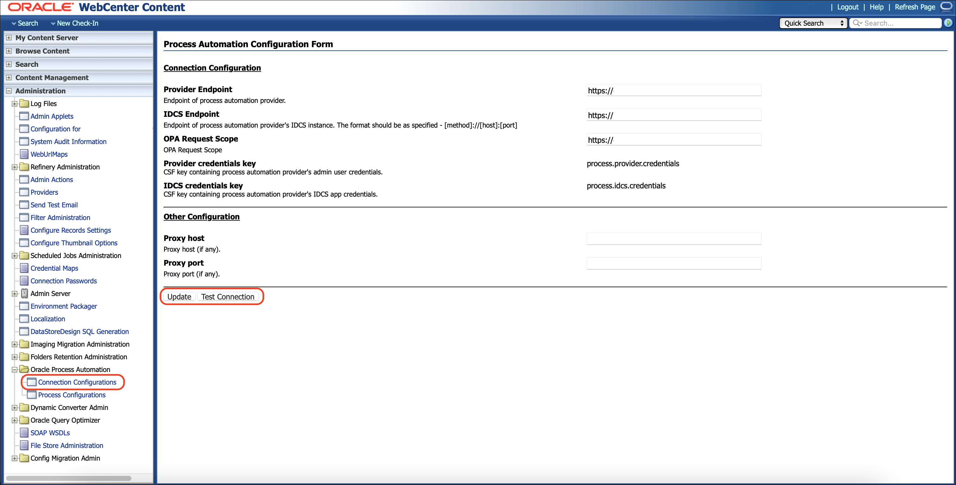Click the Log Files folder icon
This screenshot has width=956, height=485.
click(x=24, y=104)
